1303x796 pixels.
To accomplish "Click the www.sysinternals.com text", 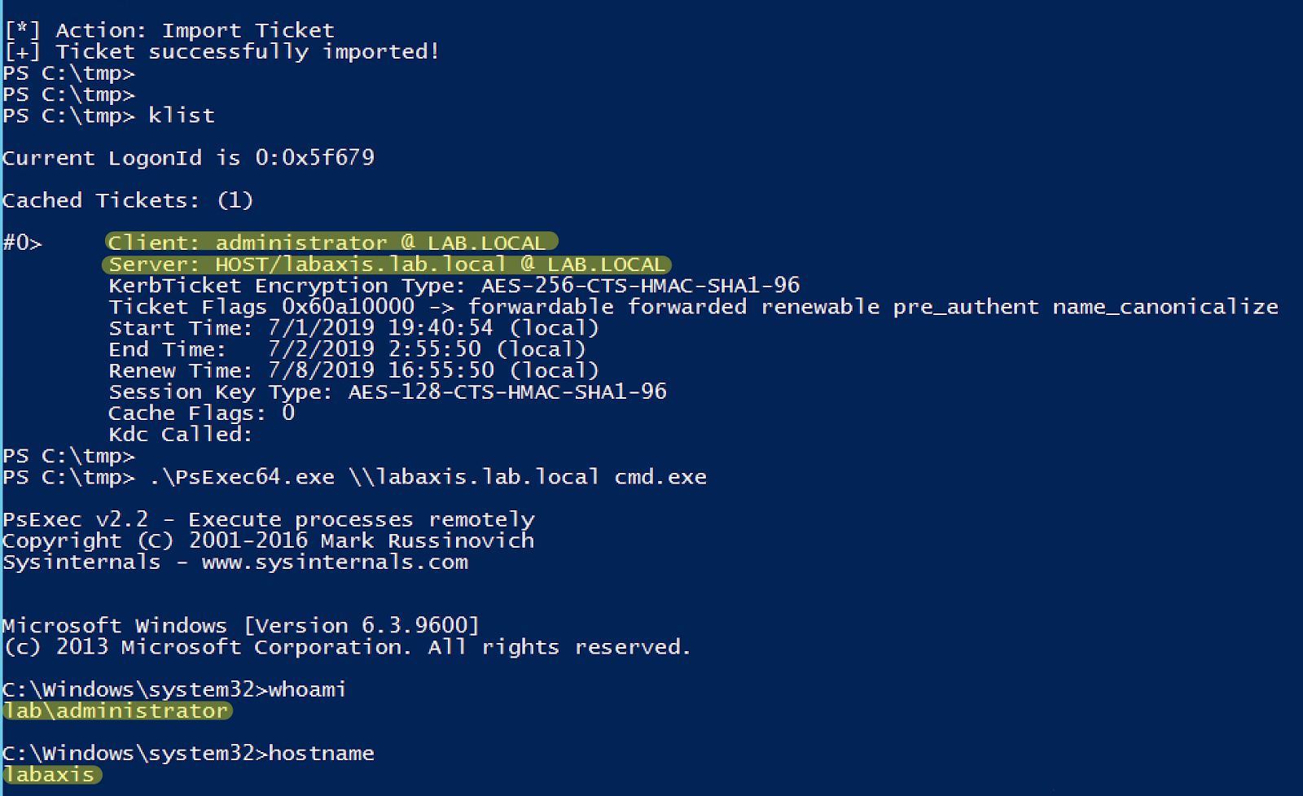I will pyautogui.click(x=335, y=562).
